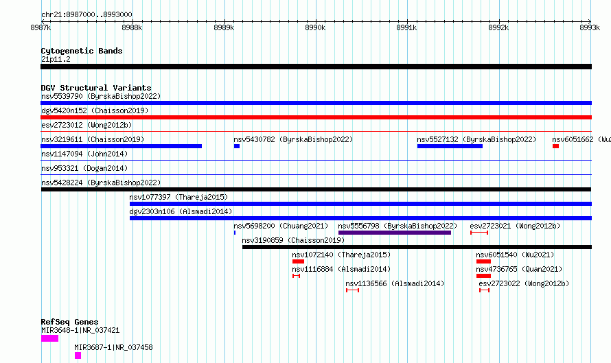Click the Cytogenetic Bands track title
Image resolution: width=611 pixels, height=363 pixels.
tap(82, 51)
